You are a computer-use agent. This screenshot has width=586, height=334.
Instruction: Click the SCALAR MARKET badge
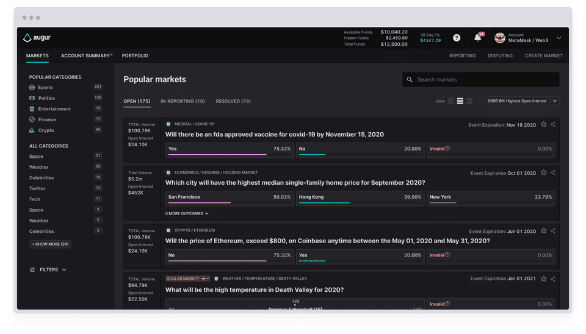[187, 279]
